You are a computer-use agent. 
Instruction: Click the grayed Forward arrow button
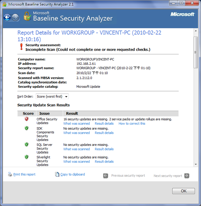[15, 17]
